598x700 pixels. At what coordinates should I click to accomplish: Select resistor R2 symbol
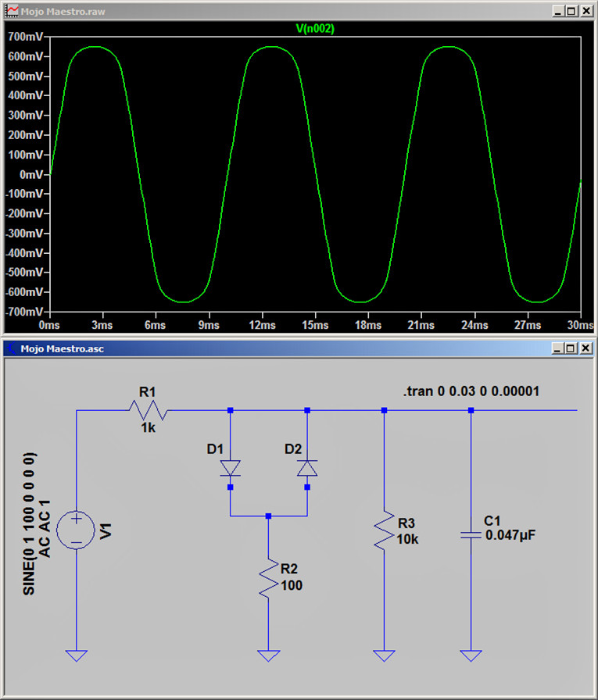[x=268, y=577]
